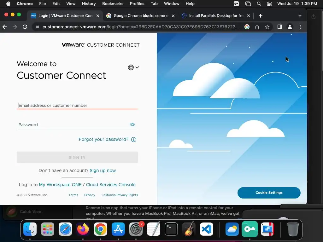Click the Sign up now link
This screenshot has height=242, width=323.
[103, 170]
